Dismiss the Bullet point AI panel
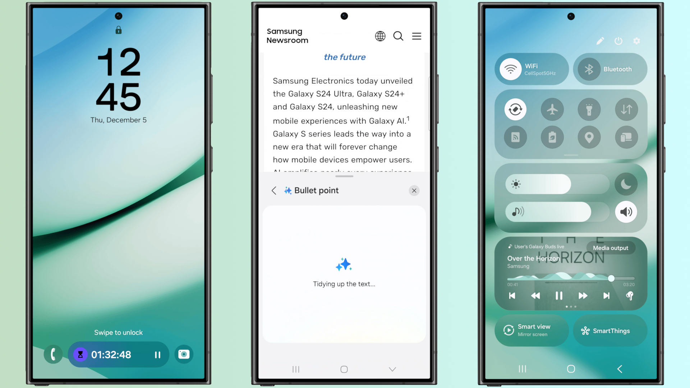 pyautogui.click(x=414, y=190)
